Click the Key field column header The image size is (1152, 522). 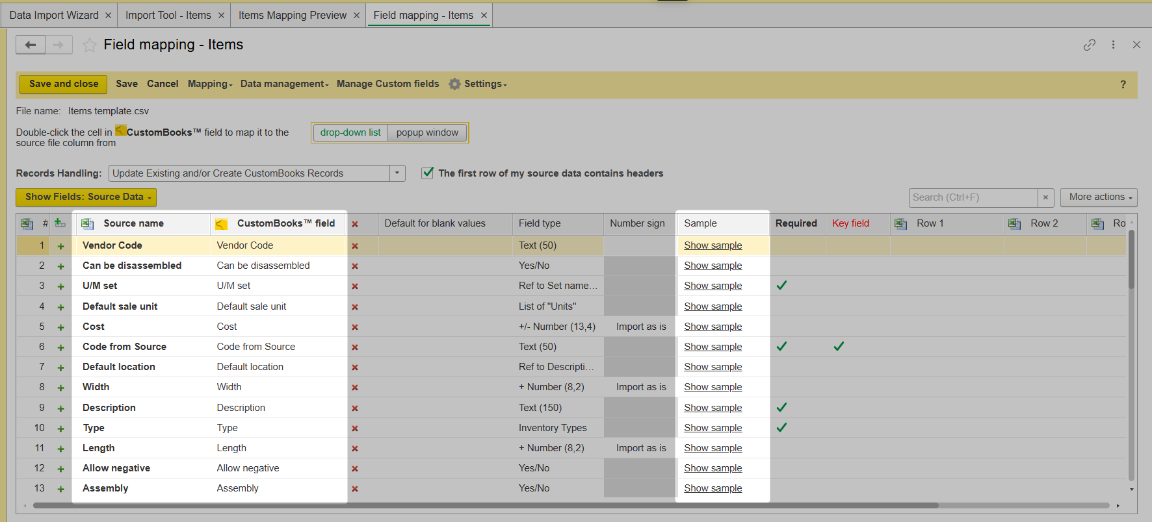857,223
